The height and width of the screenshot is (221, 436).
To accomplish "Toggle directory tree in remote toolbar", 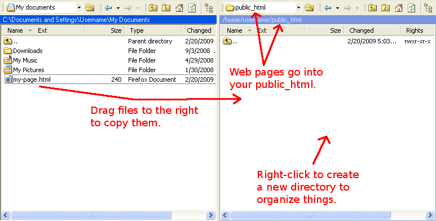I will click(x=428, y=8).
